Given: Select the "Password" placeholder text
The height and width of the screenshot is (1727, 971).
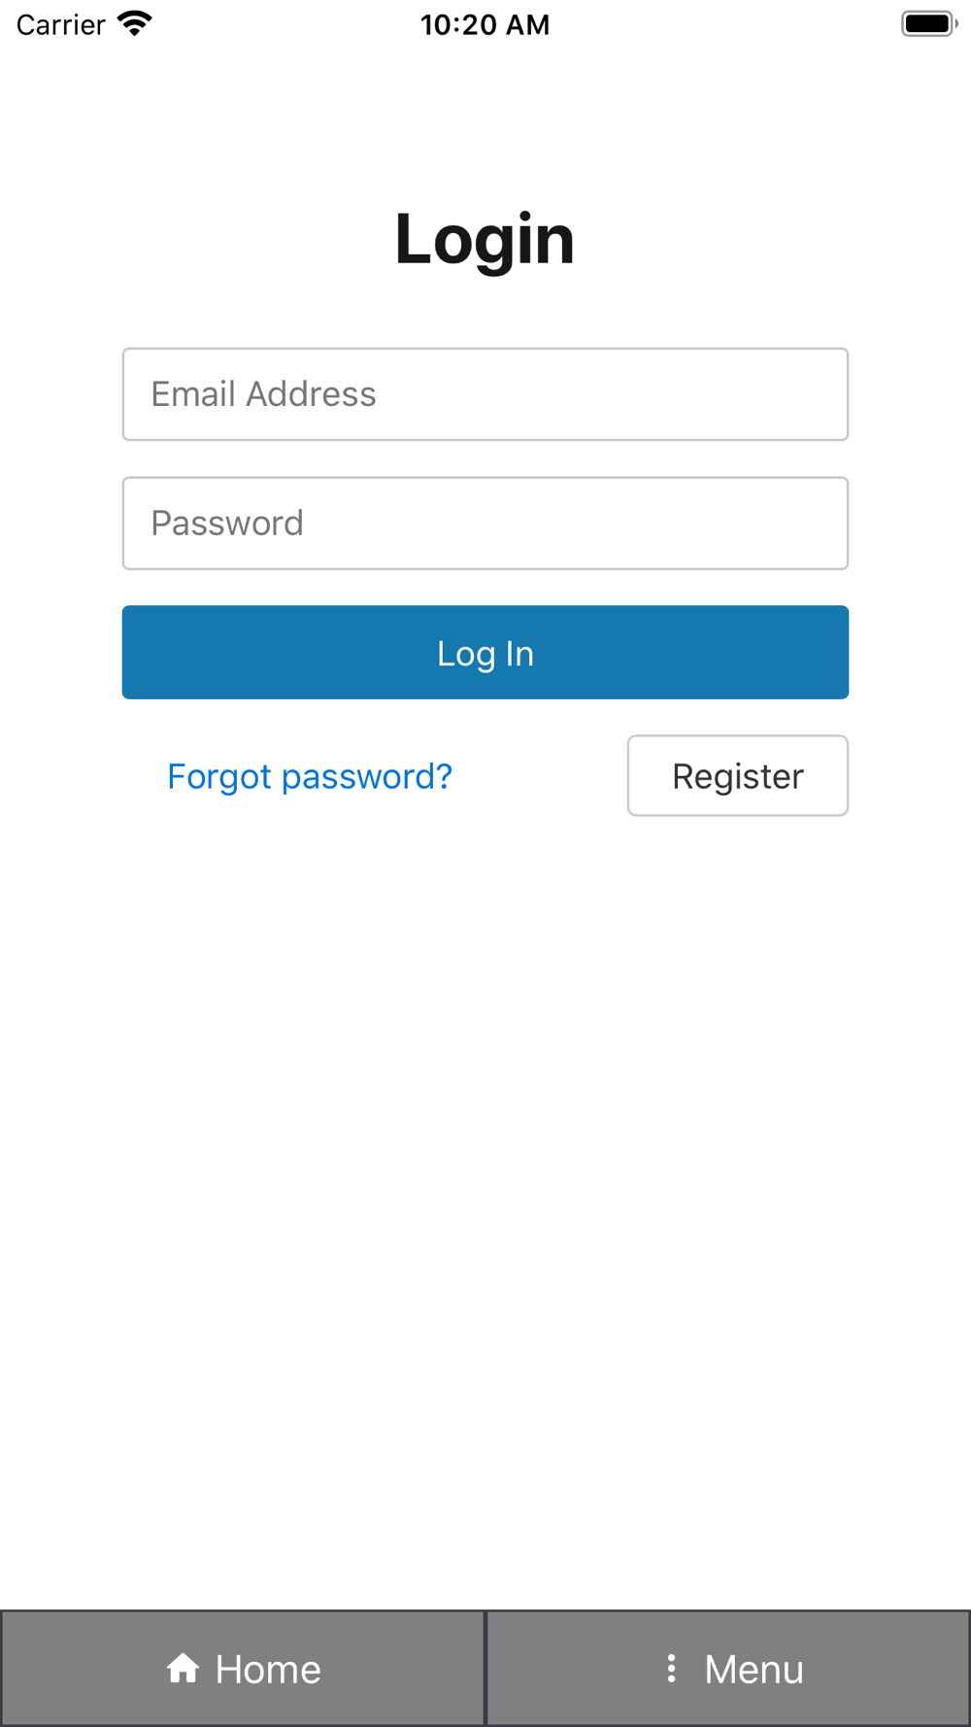Looking at the screenshot, I should pyautogui.click(x=227, y=524).
